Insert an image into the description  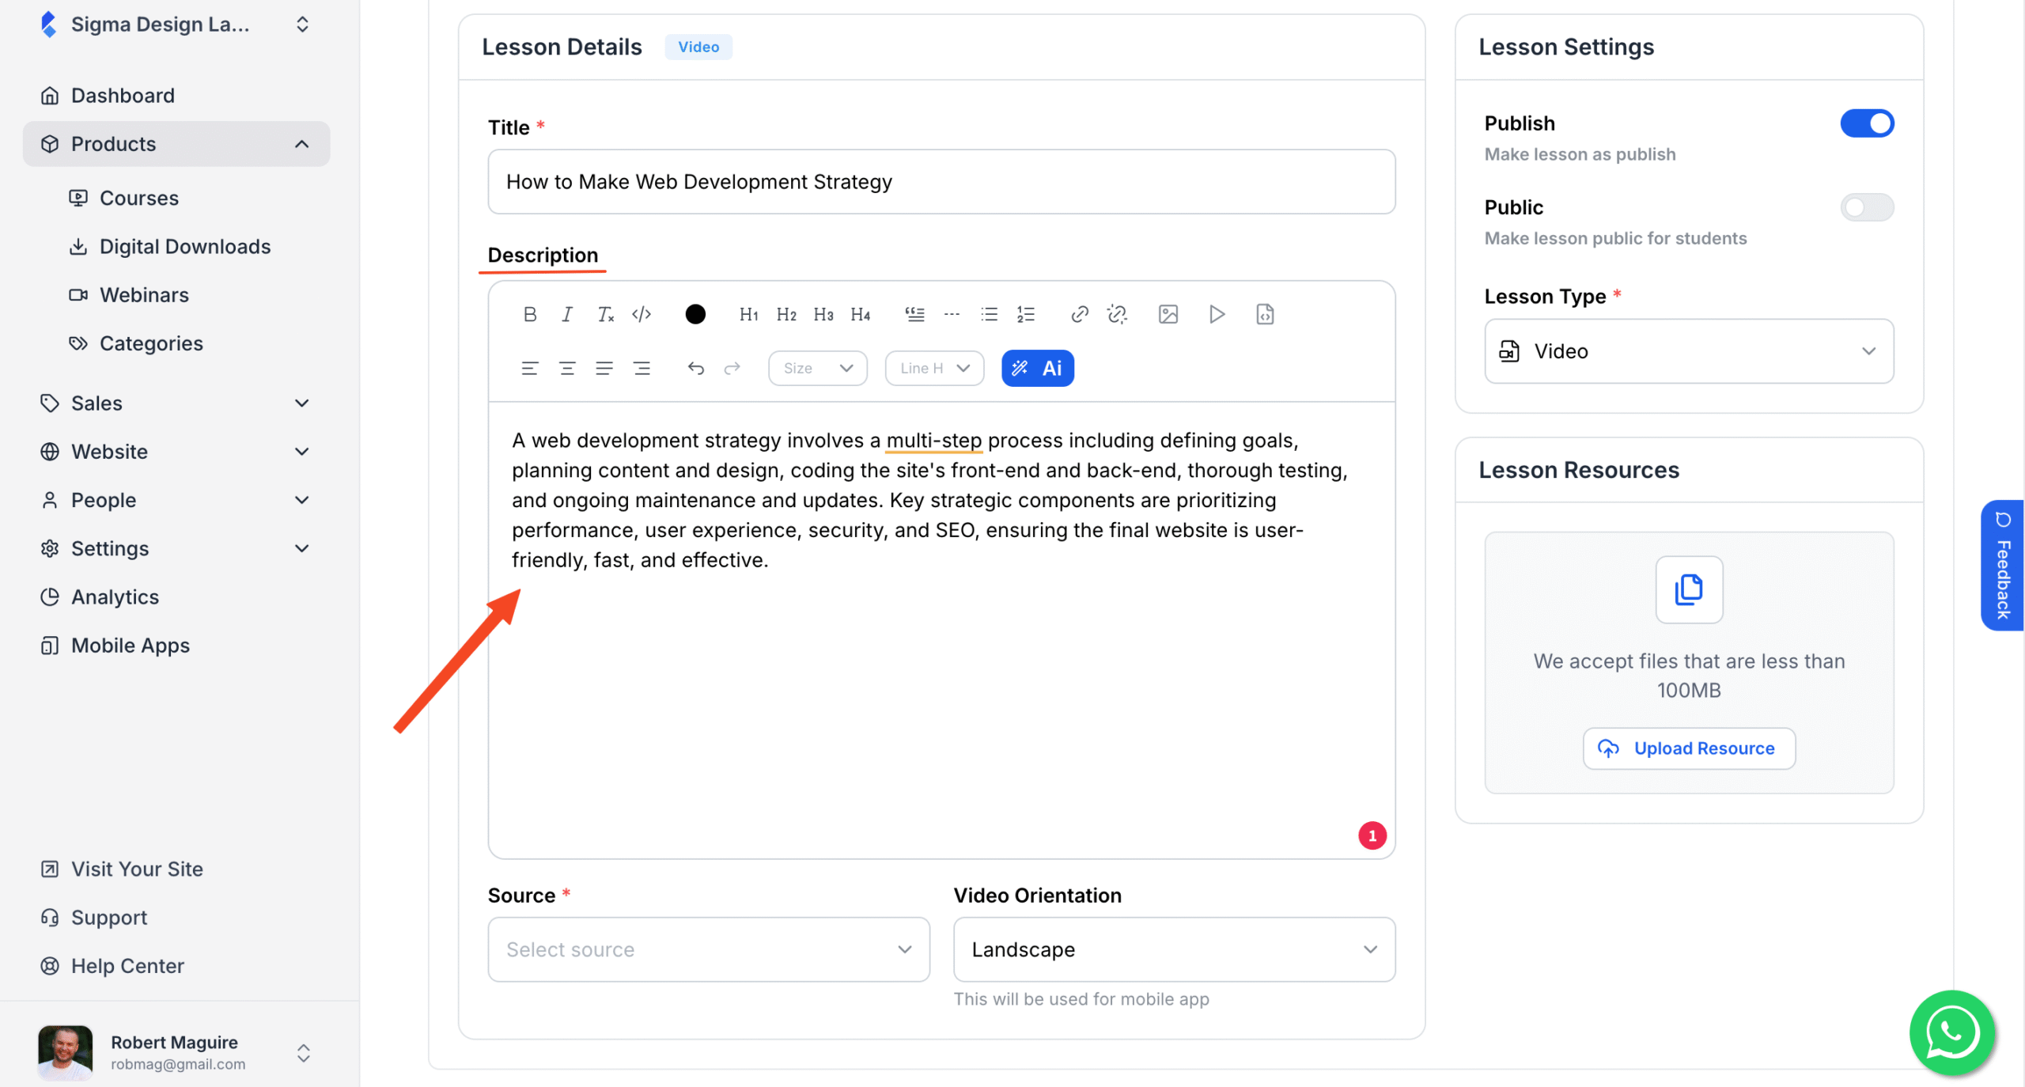coord(1168,314)
